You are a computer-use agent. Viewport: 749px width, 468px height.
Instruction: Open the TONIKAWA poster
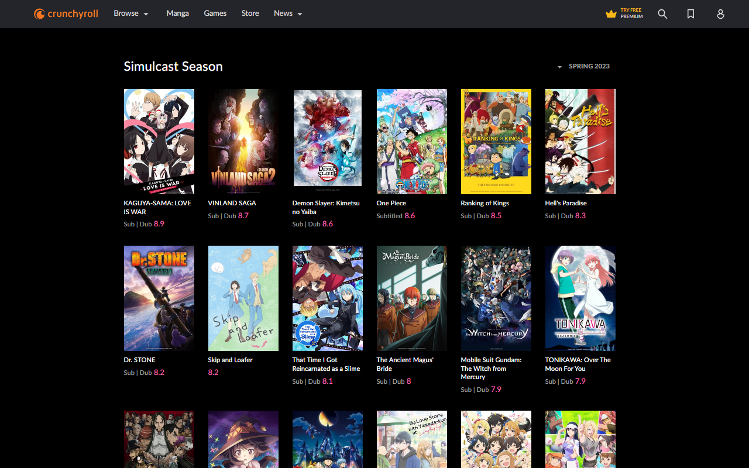tap(580, 298)
